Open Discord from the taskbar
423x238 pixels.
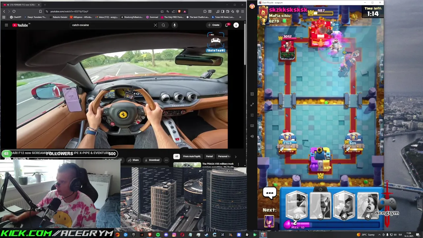coord(166,235)
